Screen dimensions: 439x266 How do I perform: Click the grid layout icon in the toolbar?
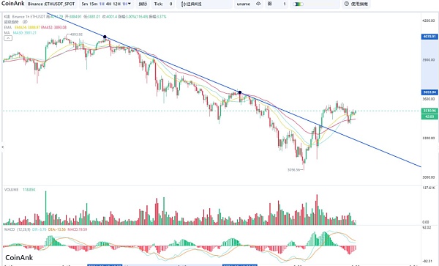point(269,4)
